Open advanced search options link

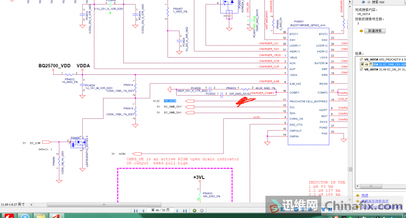coord(375,201)
